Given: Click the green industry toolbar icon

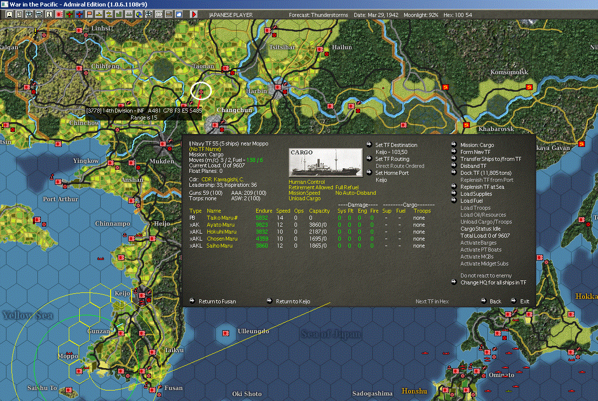Looking at the screenshot, I should (119, 14).
